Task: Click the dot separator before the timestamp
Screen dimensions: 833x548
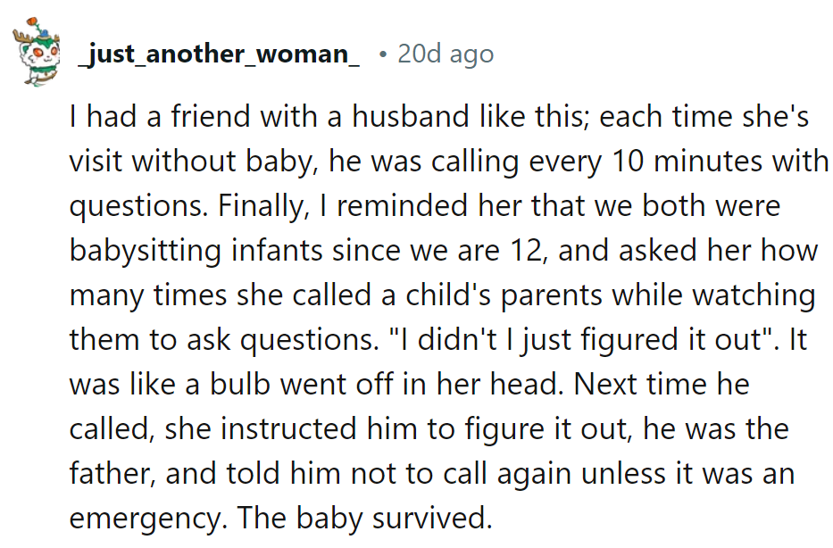Action: [x=382, y=54]
